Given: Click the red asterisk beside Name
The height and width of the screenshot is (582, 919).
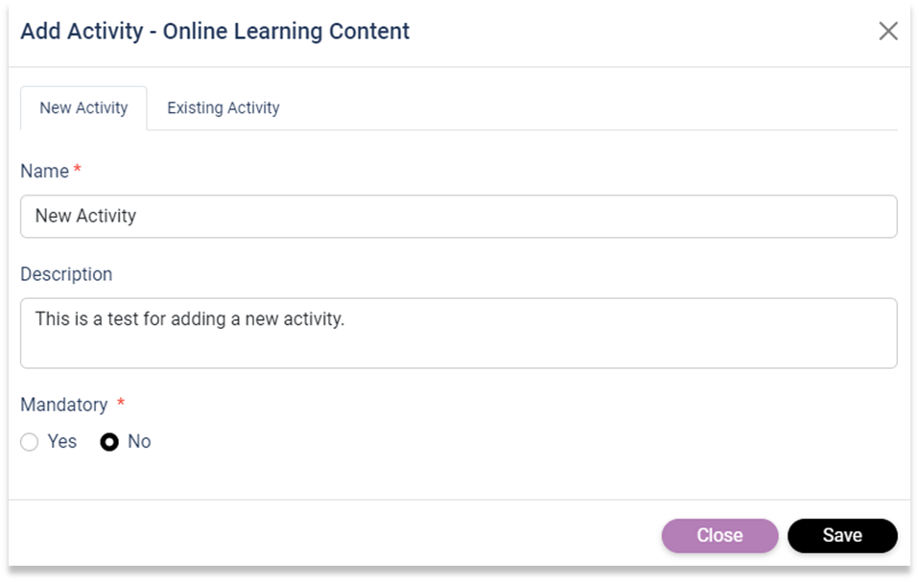Looking at the screenshot, I should click(77, 169).
